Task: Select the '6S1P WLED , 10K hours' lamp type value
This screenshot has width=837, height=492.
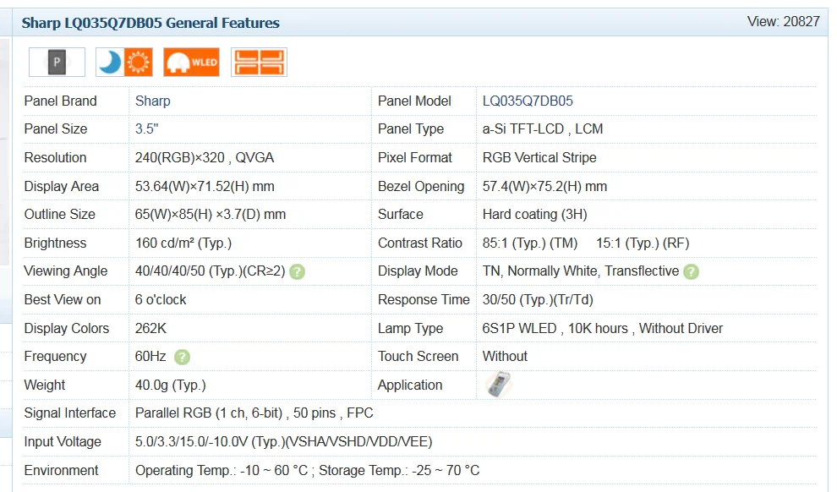Action: (555, 328)
